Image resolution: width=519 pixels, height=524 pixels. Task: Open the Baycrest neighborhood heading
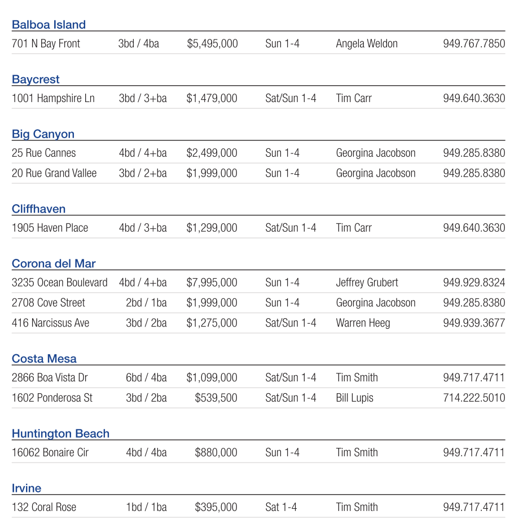tap(36, 80)
